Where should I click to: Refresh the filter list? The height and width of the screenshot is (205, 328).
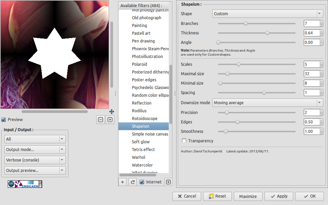coord(133,182)
